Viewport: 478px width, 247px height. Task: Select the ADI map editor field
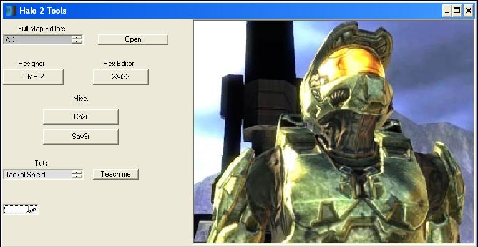tap(38, 39)
